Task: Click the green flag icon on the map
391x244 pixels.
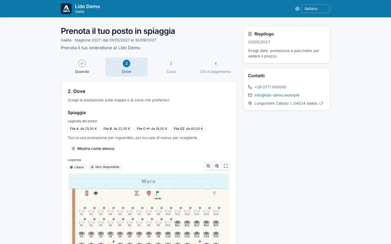Action: 157,193
